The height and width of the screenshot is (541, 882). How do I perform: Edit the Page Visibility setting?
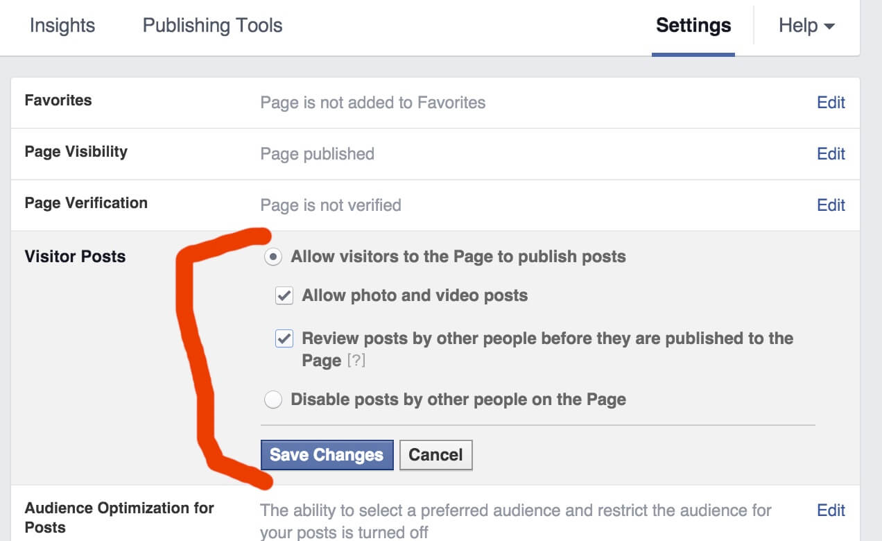click(x=831, y=154)
